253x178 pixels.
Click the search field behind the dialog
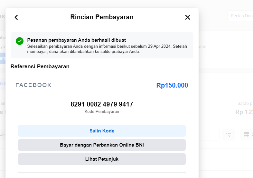[x=209, y=135]
